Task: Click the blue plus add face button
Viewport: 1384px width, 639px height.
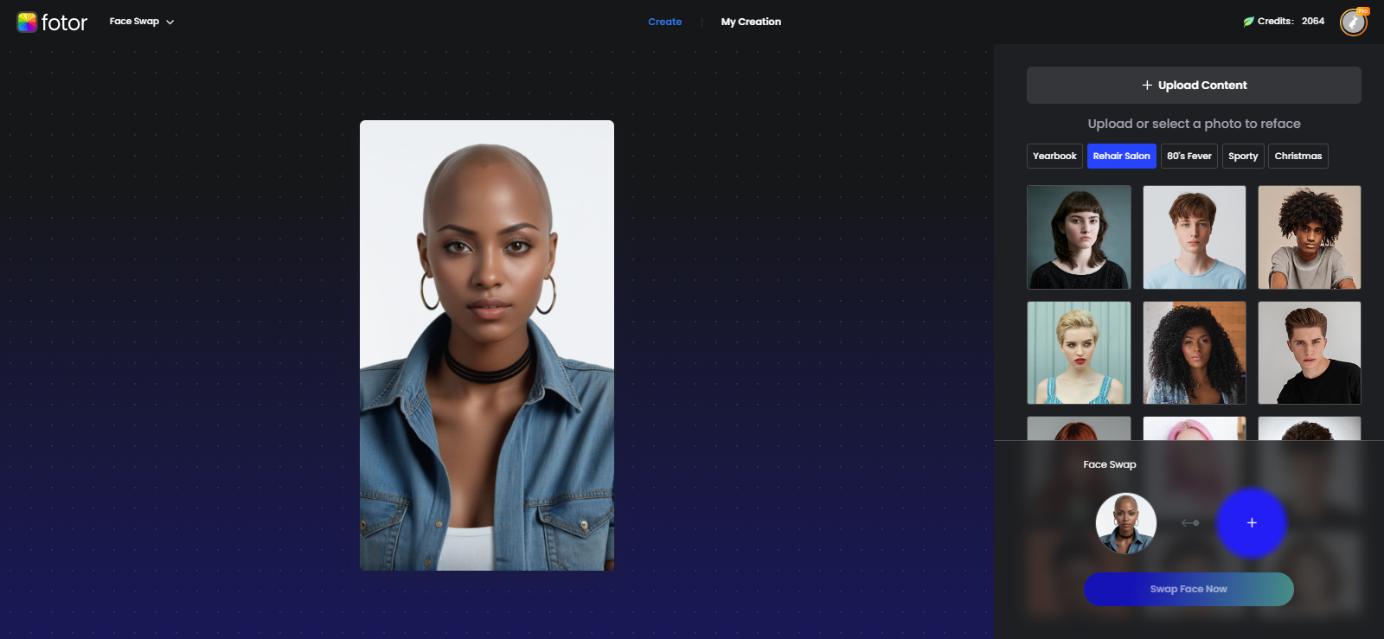Action: pos(1252,523)
